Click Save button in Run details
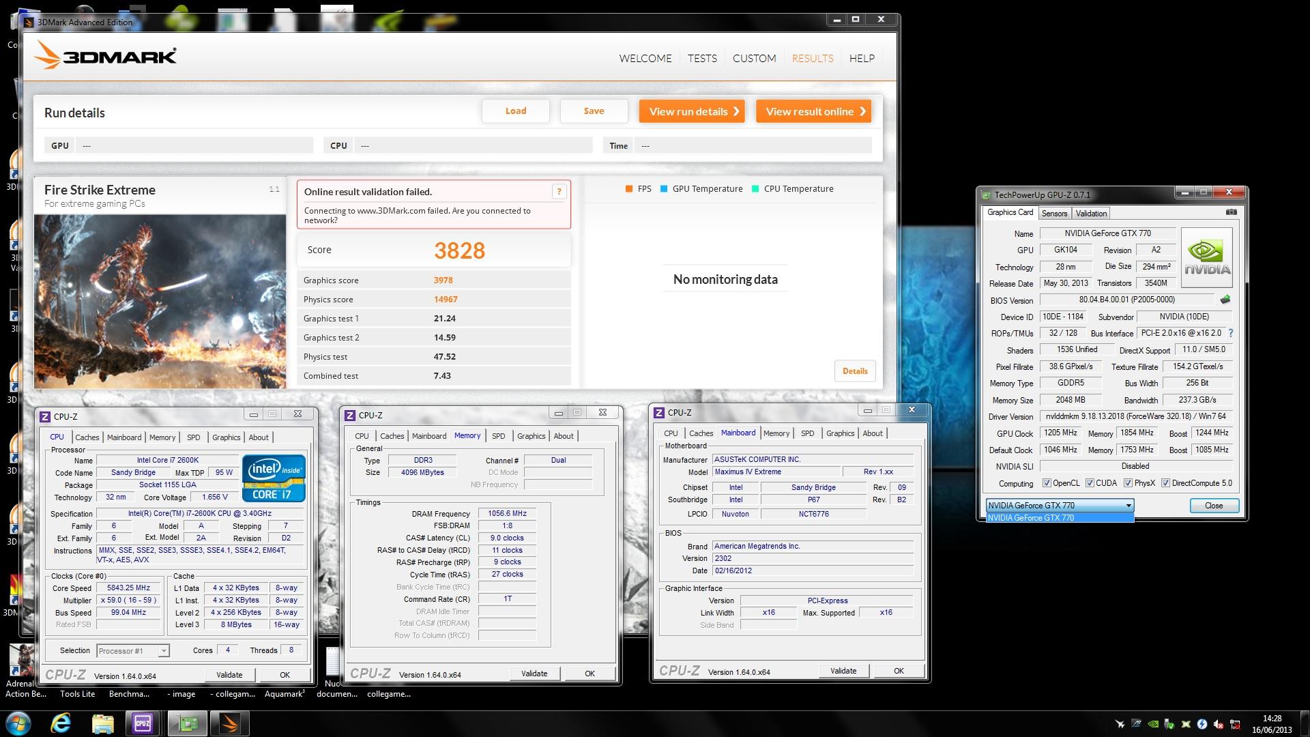1310x737 pixels. point(594,111)
